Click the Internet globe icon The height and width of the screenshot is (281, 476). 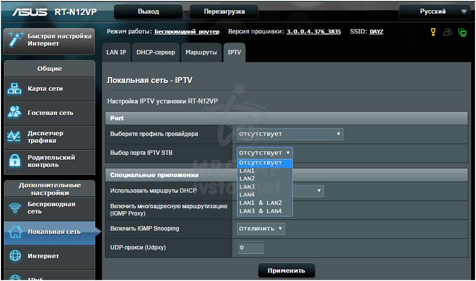[15, 256]
